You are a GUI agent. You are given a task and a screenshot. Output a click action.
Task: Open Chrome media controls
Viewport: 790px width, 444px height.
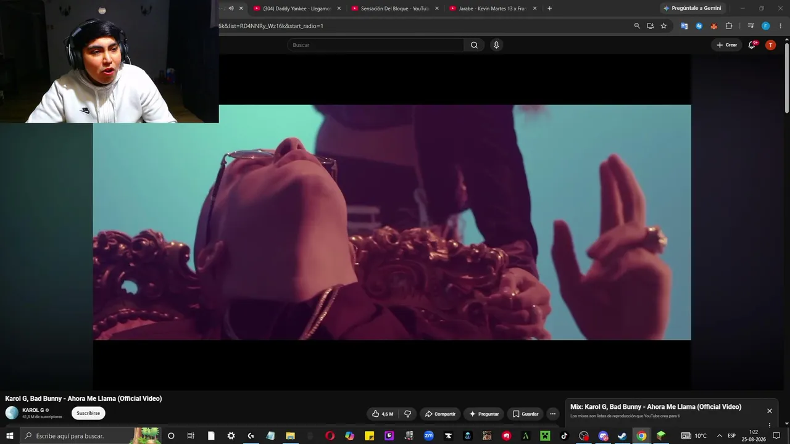pyautogui.click(x=750, y=26)
